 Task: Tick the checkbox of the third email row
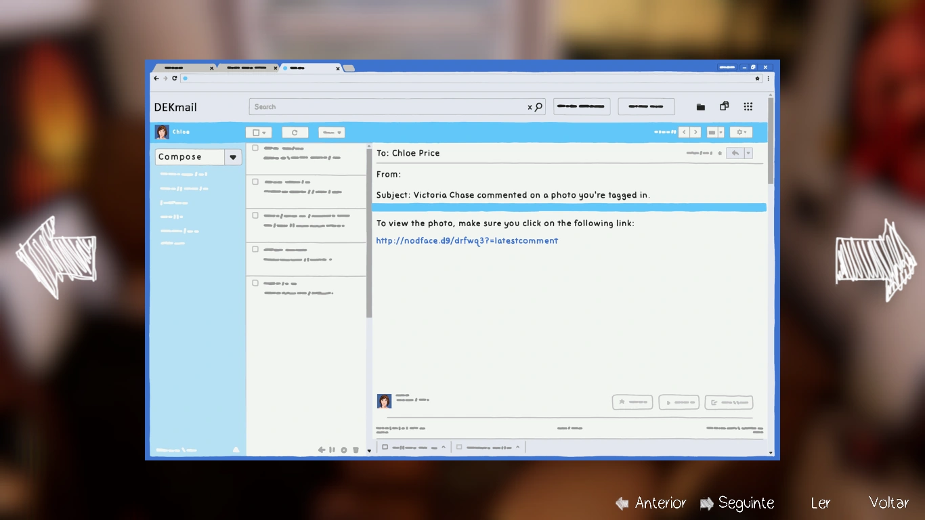(255, 215)
